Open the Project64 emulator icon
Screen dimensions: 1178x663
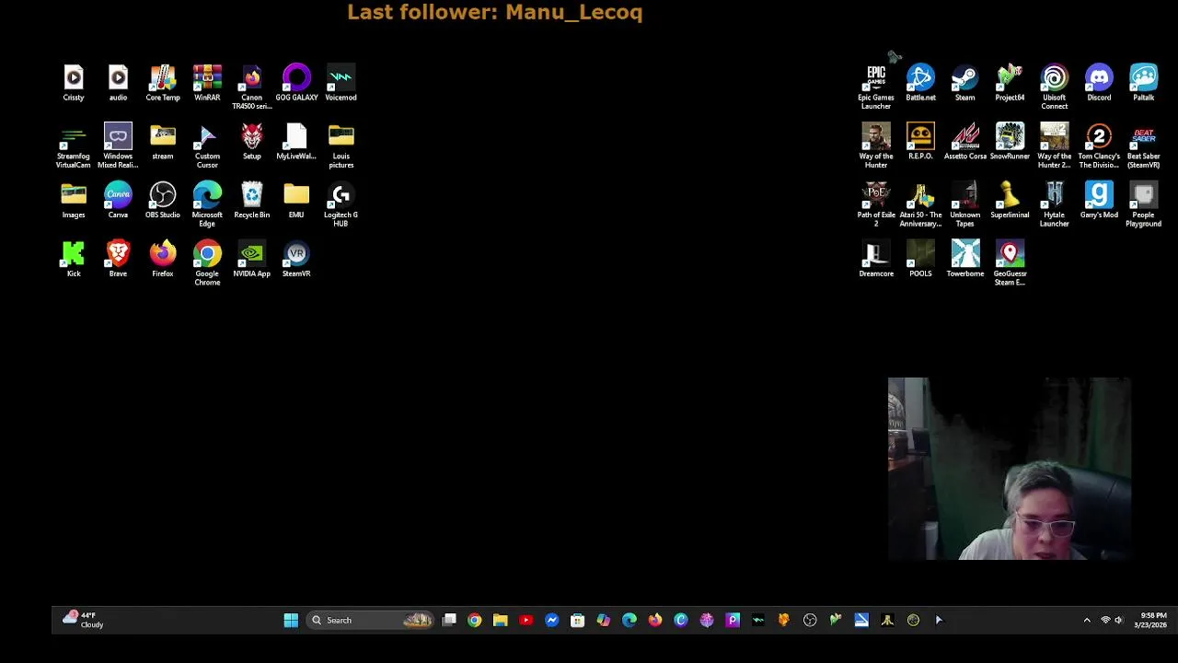[1010, 83]
